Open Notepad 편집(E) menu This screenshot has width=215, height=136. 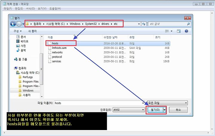(19, 8)
